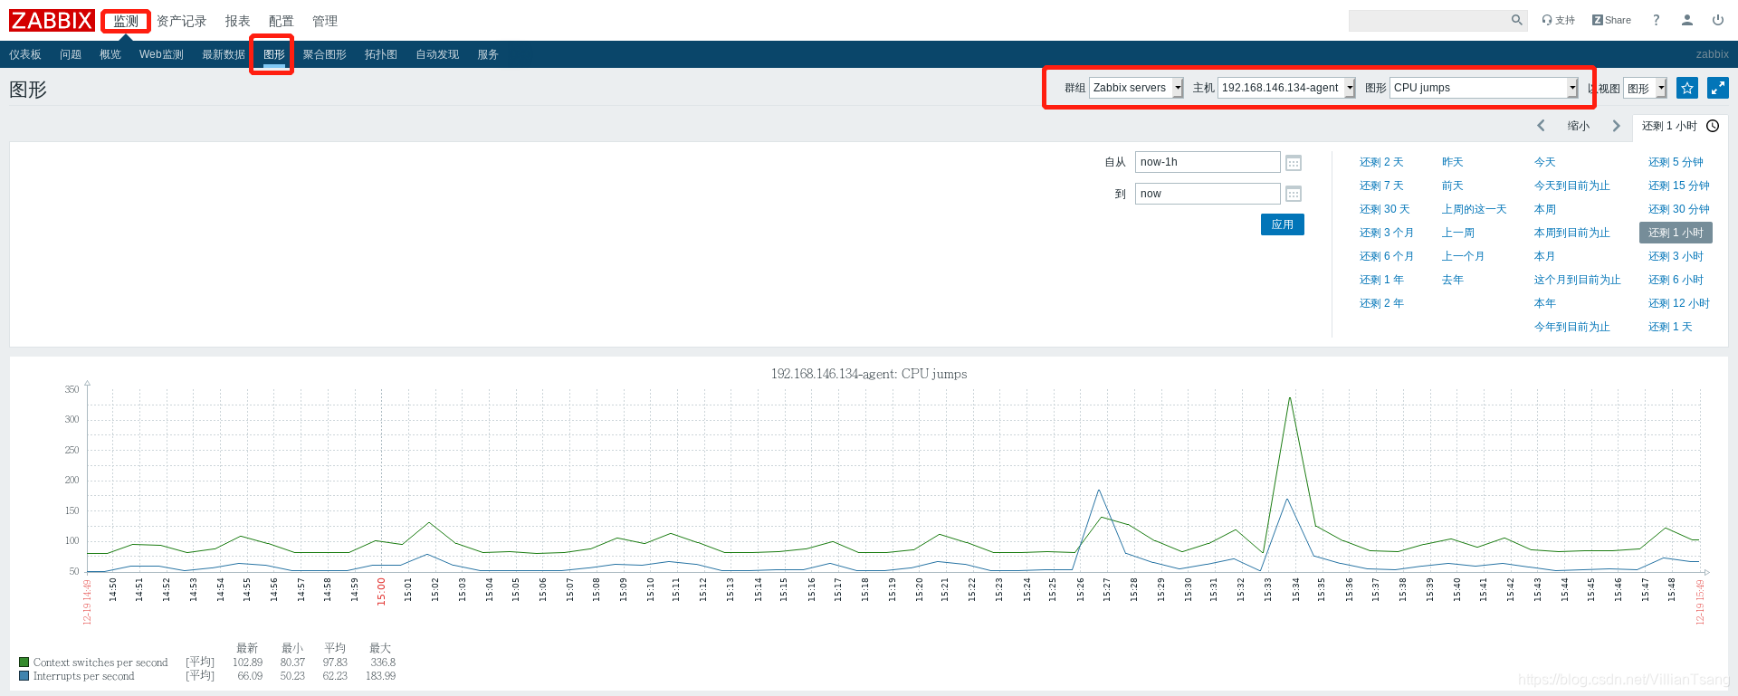This screenshot has height=696, width=1738.
Task: Open the Inventory main menu
Action: pos(181,21)
